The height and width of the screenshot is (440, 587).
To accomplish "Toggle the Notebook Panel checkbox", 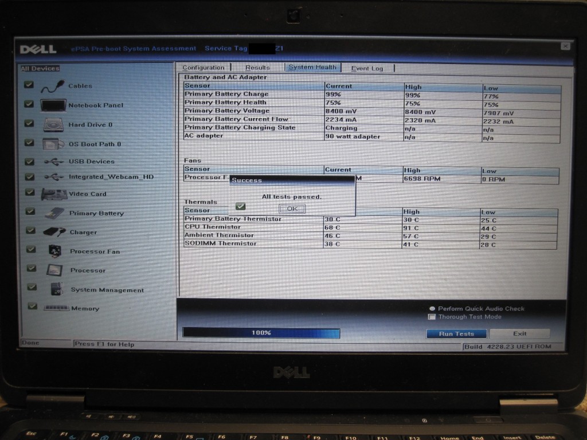I will [x=29, y=104].
